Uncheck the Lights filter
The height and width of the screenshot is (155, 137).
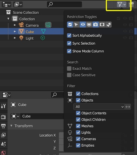(78, 132)
